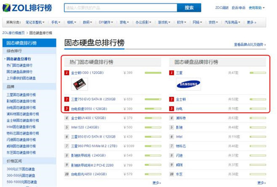Open 500-1000元固态硬盘 price range link
Image resolution: width=277 pixels, height=187 pixels.
tap(22, 182)
